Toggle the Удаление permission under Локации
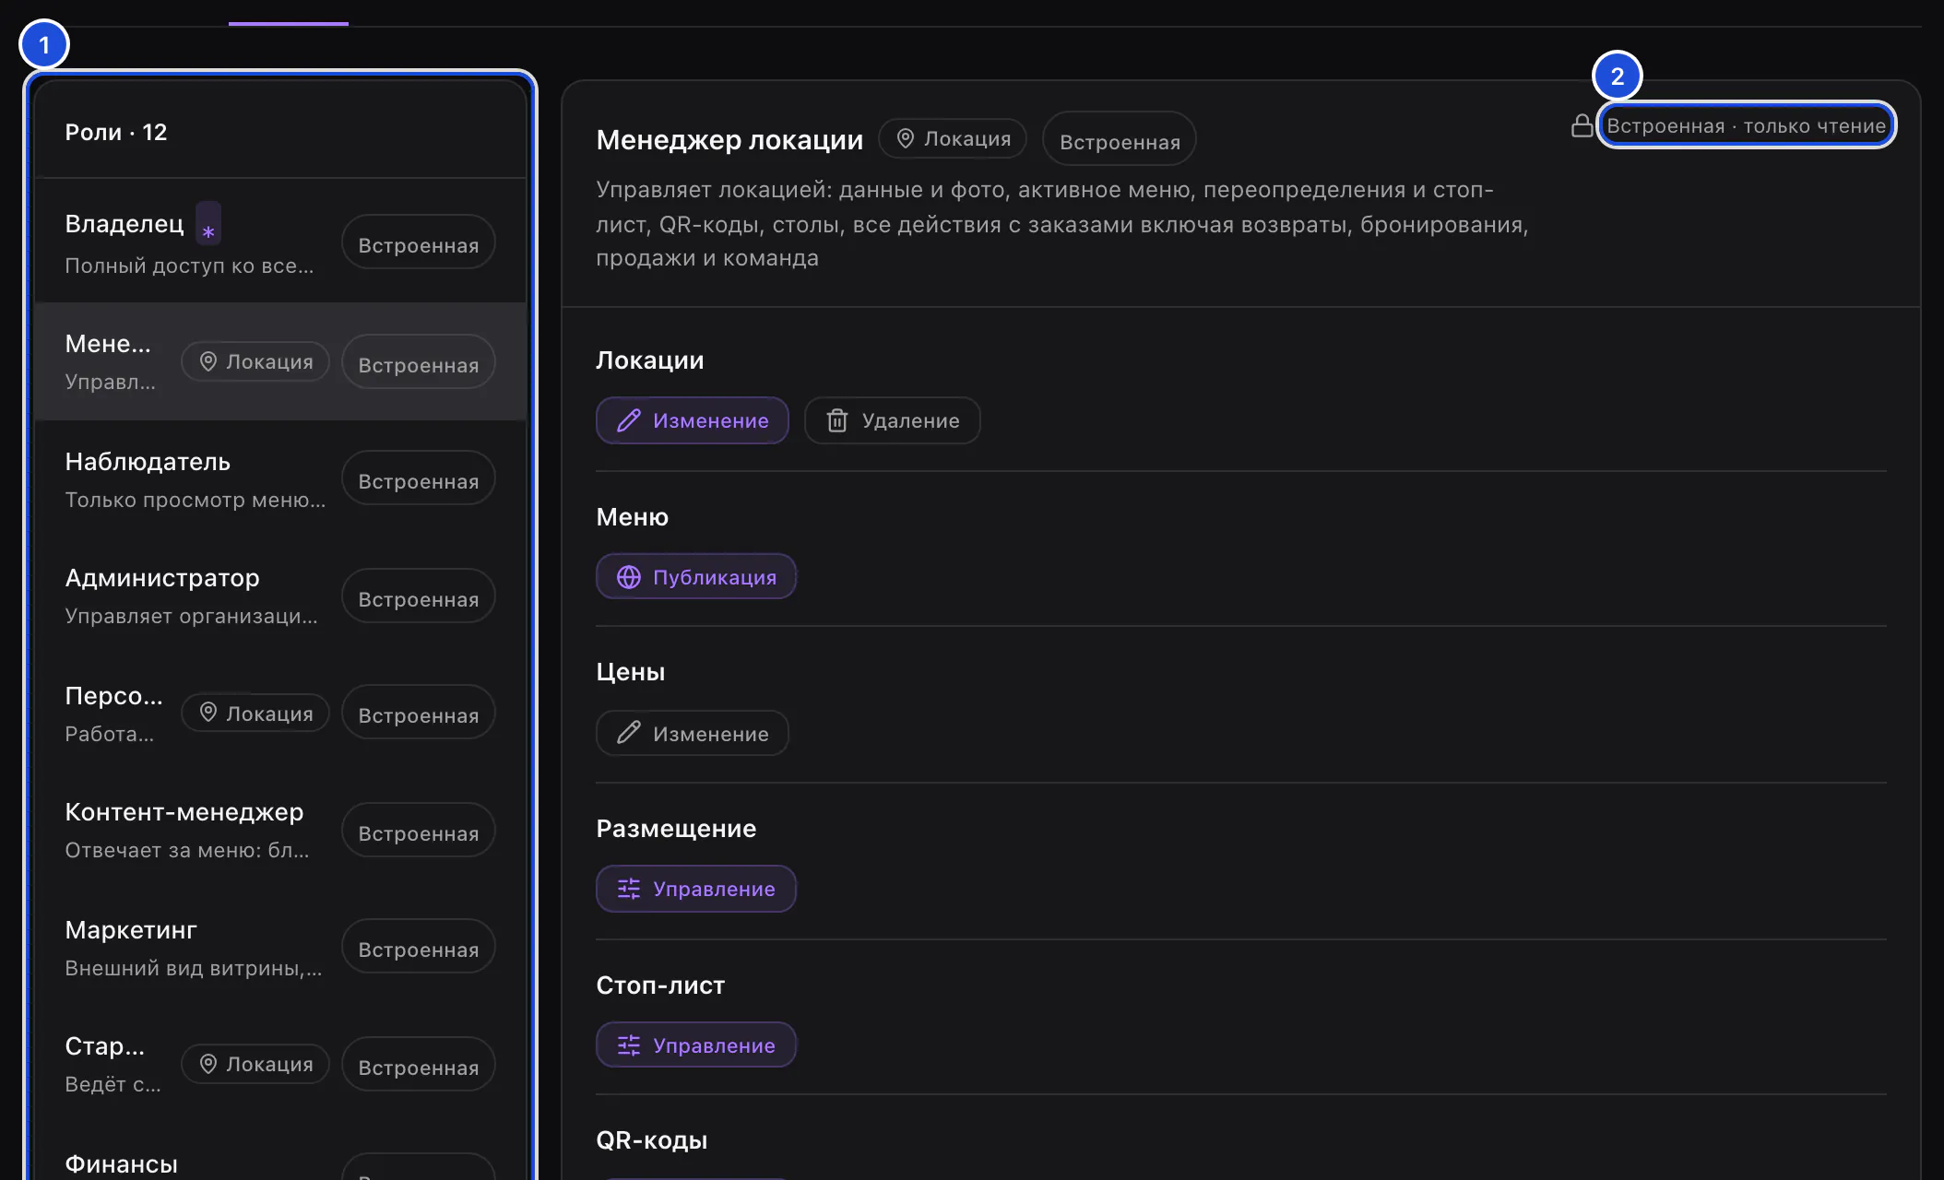 [892, 420]
